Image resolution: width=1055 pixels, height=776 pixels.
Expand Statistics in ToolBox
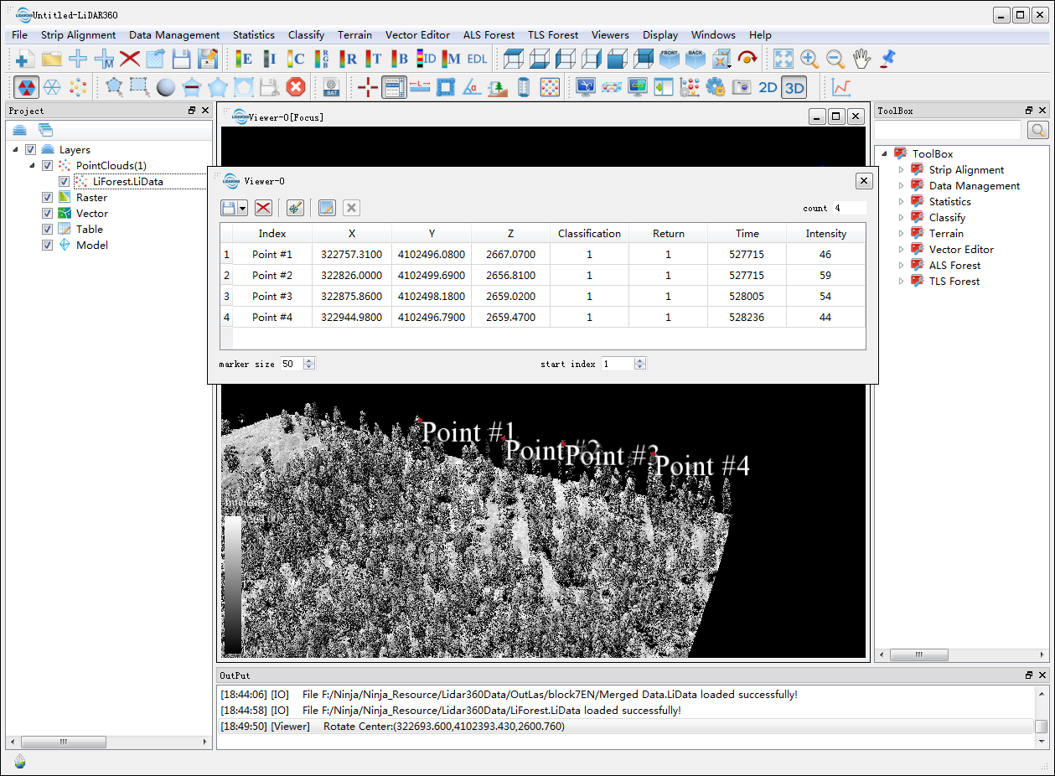point(902,202)
